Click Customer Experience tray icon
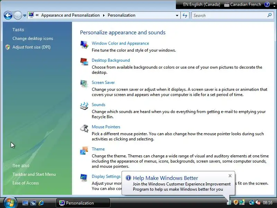Viewport: 277px width, 208px height. tap(229, 202)
